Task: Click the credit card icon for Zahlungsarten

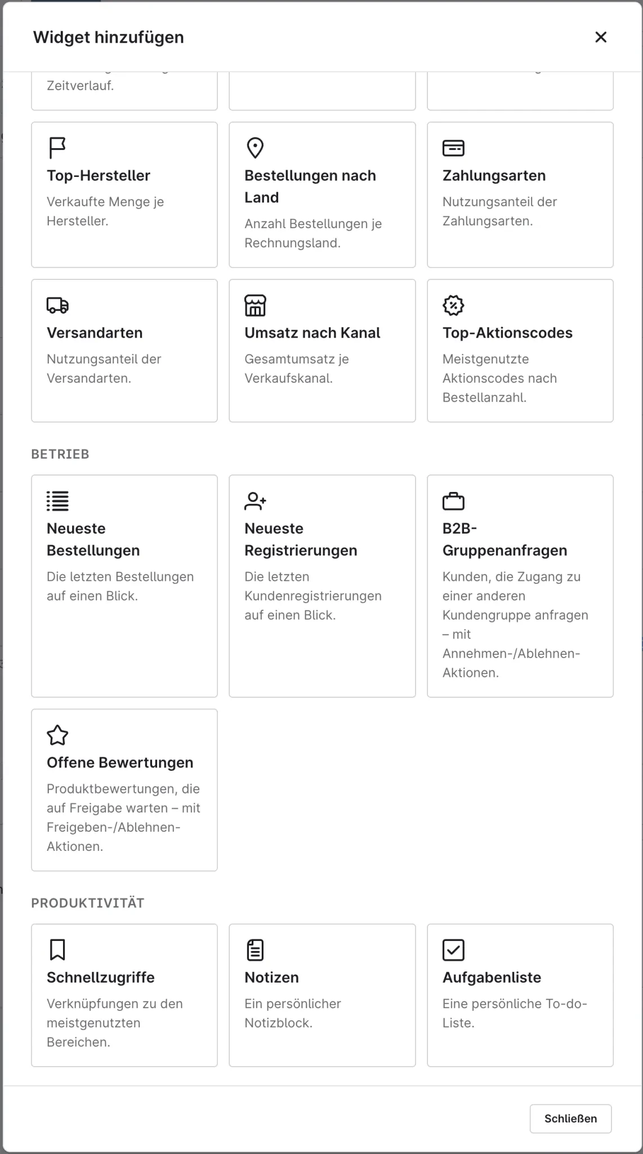Action: point(453,148)
